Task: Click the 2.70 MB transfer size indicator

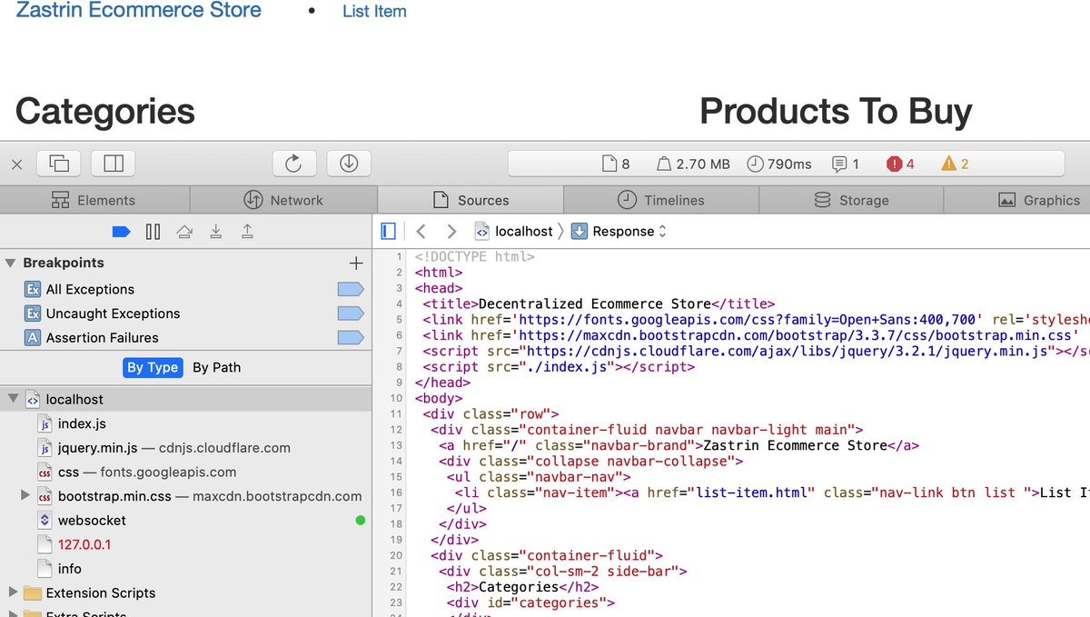Action: coord(693,164)
